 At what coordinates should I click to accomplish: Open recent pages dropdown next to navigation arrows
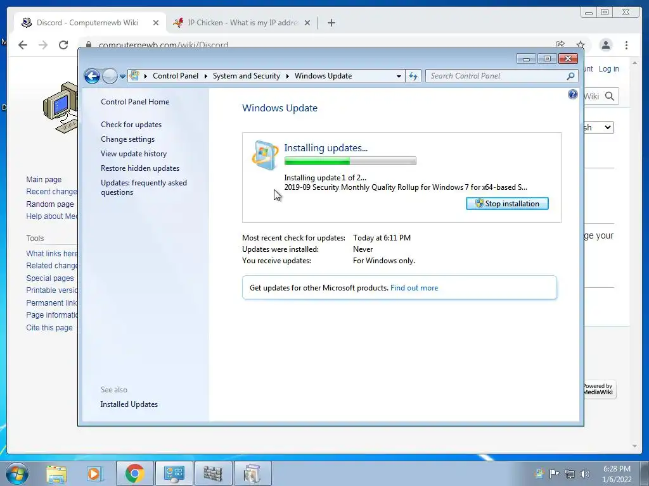[x=122, y=77]
